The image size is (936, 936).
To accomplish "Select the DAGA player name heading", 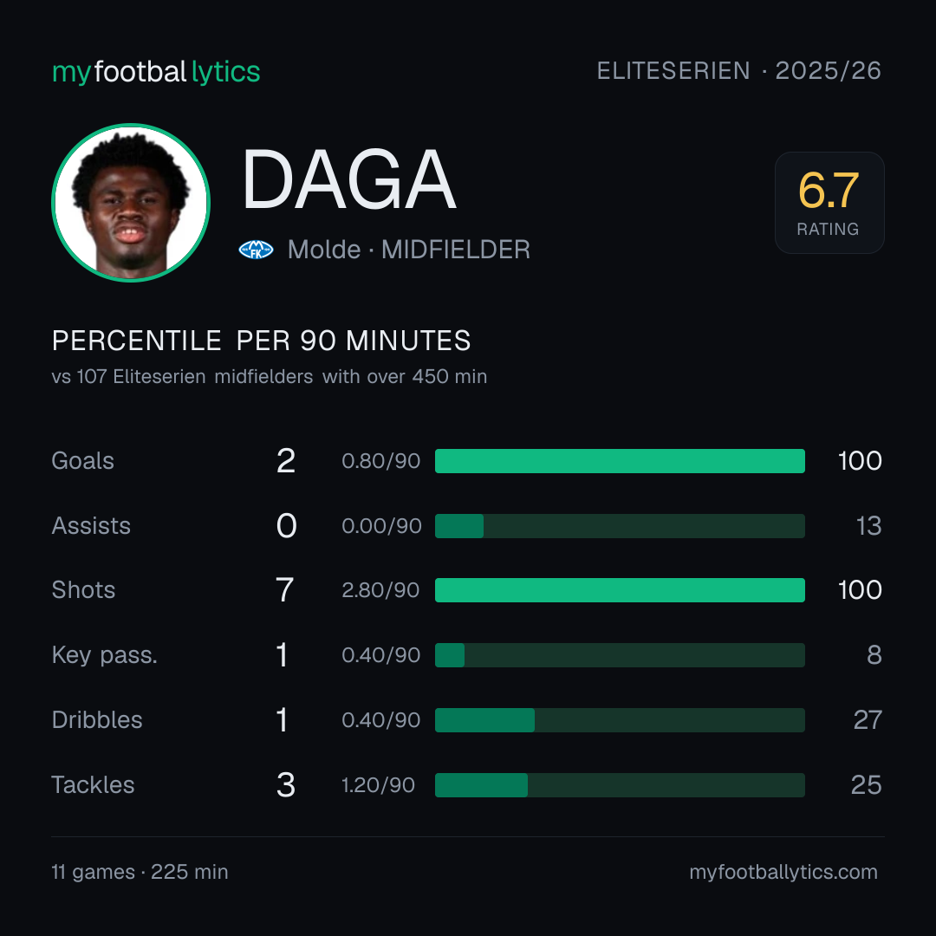I will [x=349, y=179].
